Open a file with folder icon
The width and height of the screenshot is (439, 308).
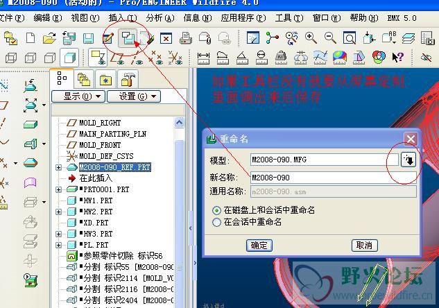[49, 37]
